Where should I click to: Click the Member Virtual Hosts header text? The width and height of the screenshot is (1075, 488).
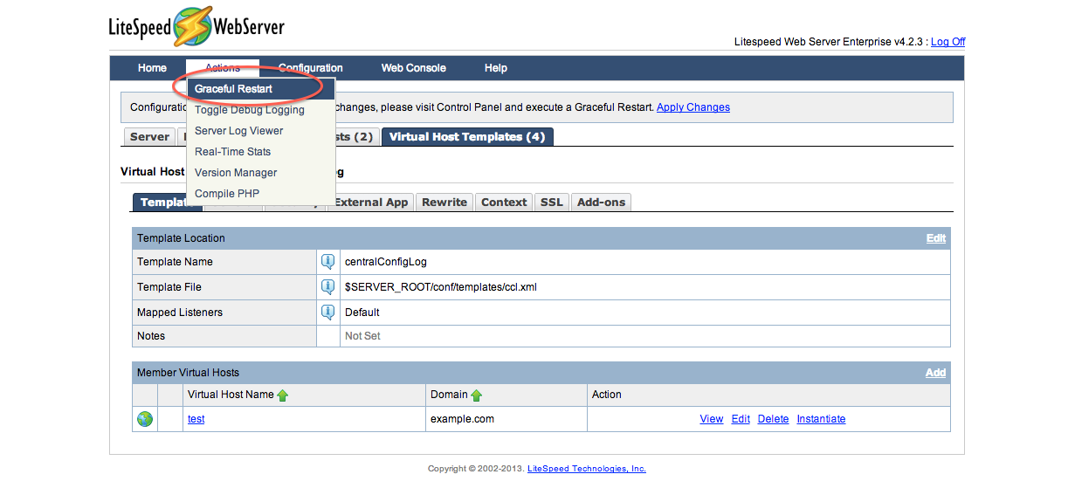tap(188, 373)
